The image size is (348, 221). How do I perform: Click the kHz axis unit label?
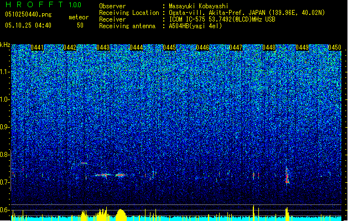tap(5, 45)
